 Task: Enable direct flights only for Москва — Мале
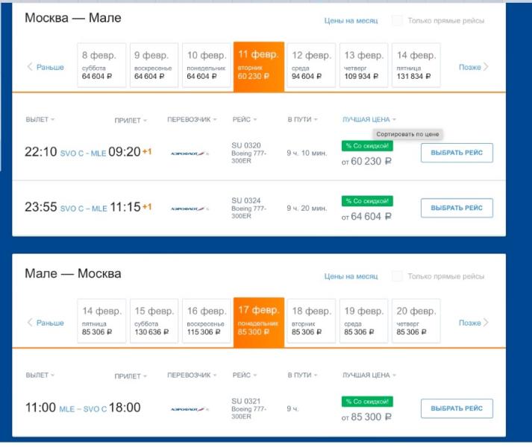[x=398, y=21]
